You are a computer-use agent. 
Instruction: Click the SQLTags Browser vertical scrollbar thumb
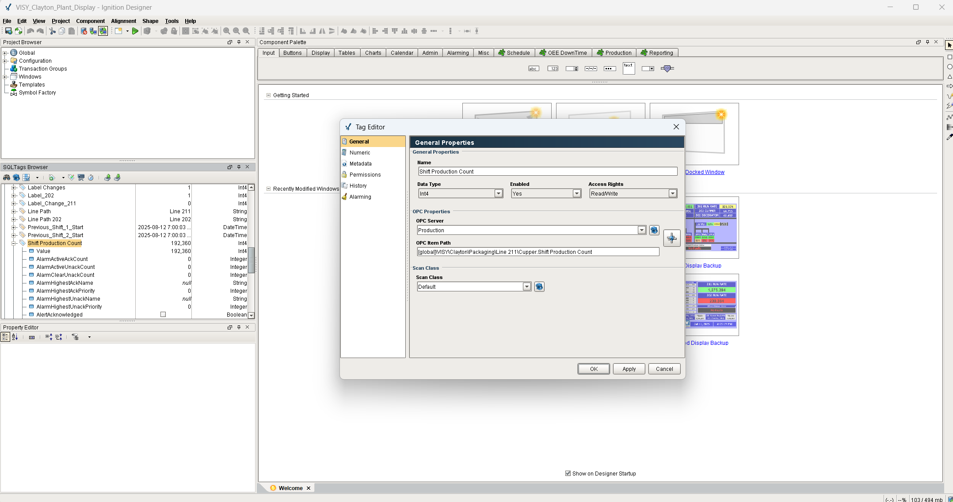[251, 260]
